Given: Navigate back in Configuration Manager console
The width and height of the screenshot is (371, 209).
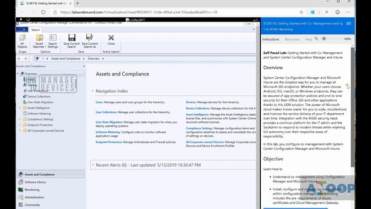Looking at the screenshot, I should pos(19,59).
